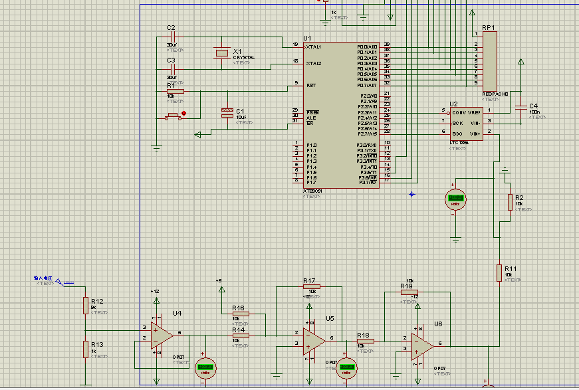Image resolution: width=579 pixels, height=390 pixels.
Task: Click the P3.0/RXD pin label
Action: tap(366, 146)
